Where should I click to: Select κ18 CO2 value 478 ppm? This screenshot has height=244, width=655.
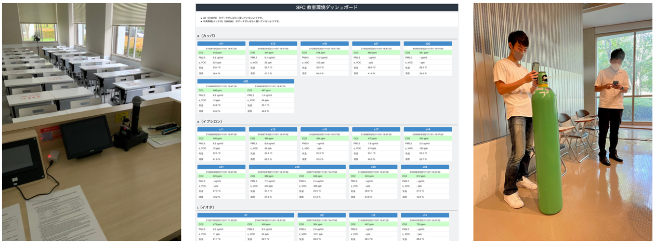[322, 52]
